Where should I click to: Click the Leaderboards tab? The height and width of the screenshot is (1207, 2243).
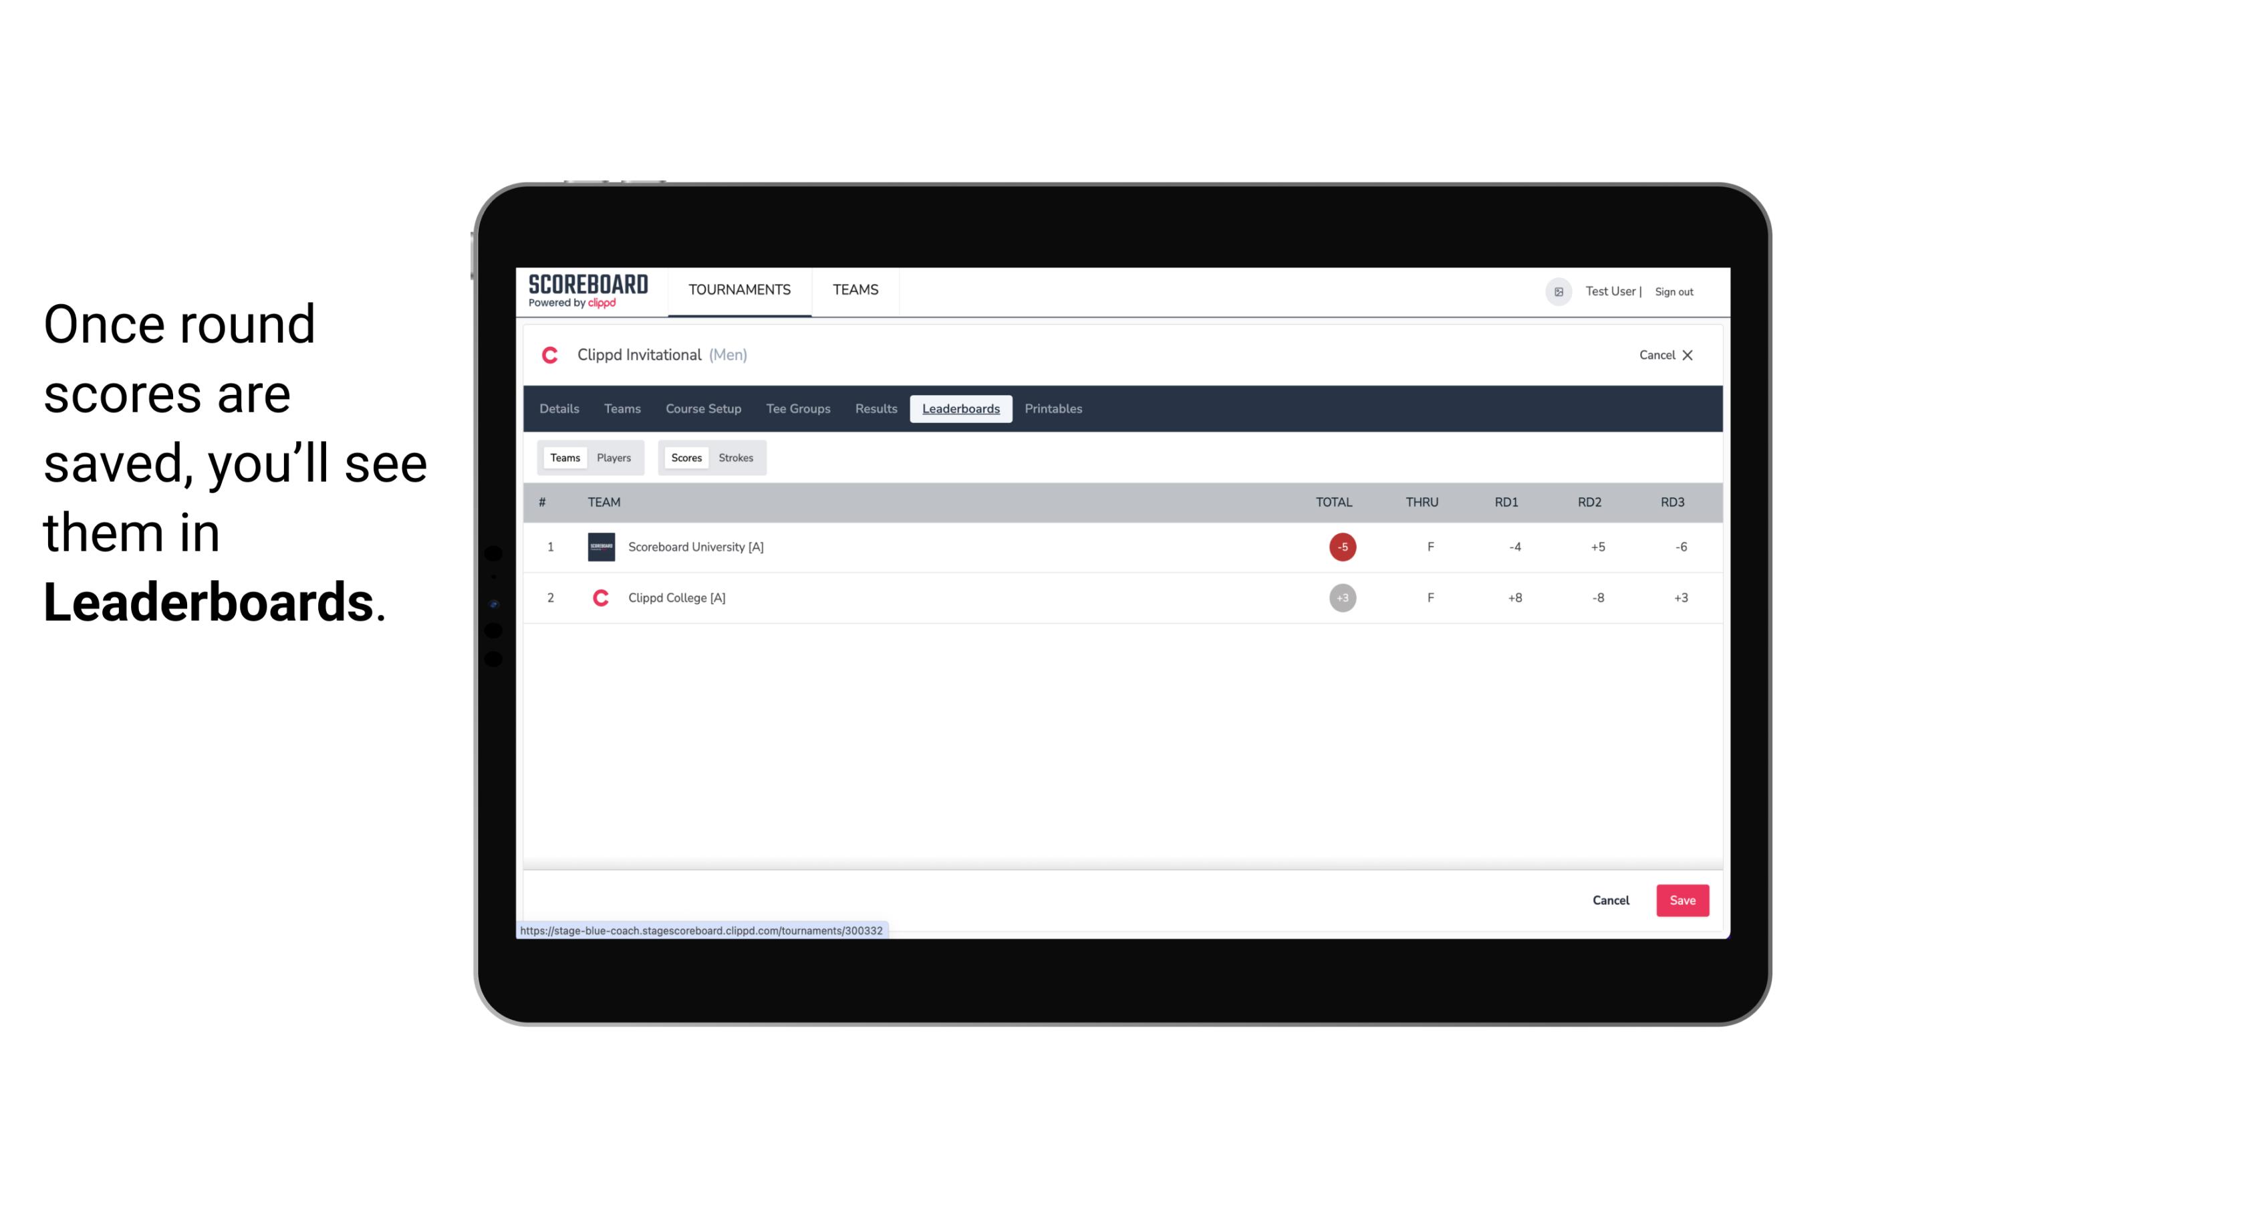click(960, 409)
